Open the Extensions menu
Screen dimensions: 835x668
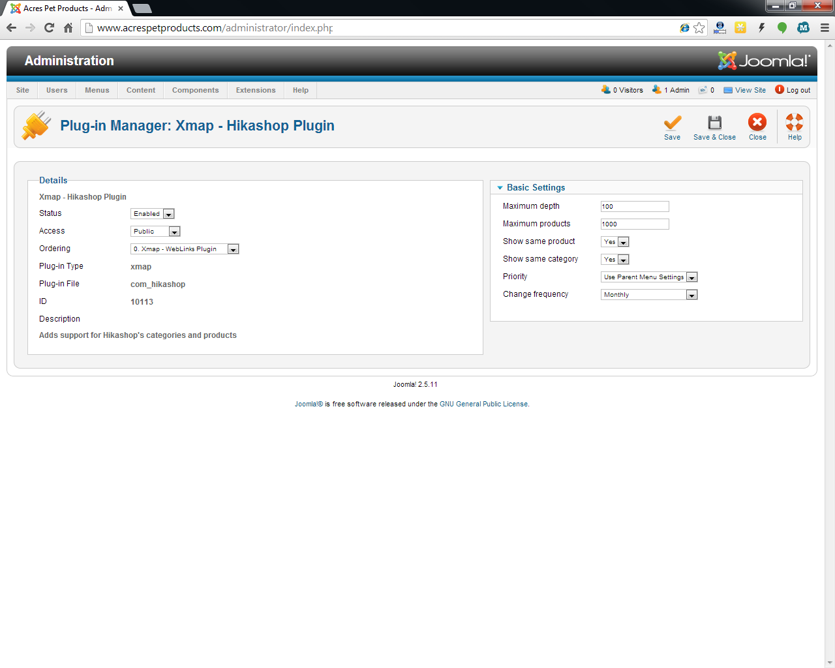pos(256,90)
